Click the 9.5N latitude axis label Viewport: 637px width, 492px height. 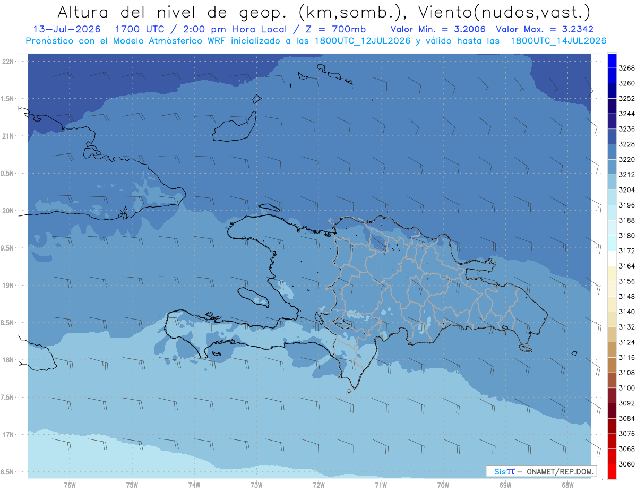(8, 248)
